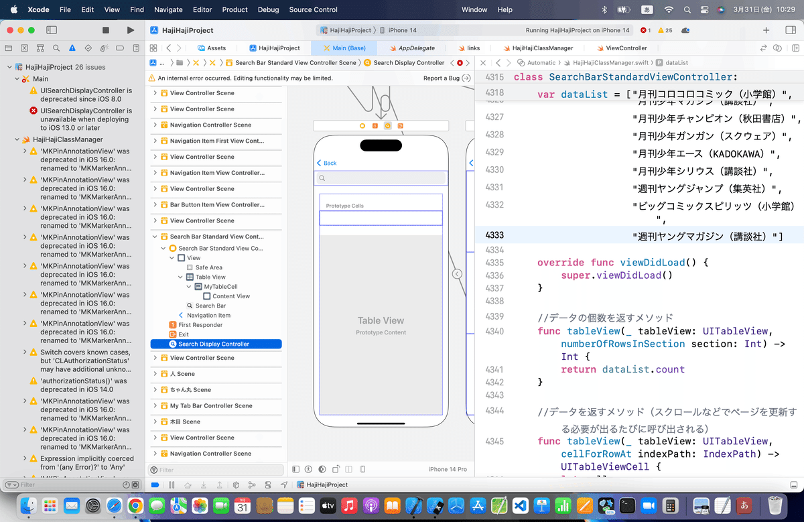This screenshot has width=804, height=522.
Task: Open accessibility settings in canvas bar
Action: point(309,470)
